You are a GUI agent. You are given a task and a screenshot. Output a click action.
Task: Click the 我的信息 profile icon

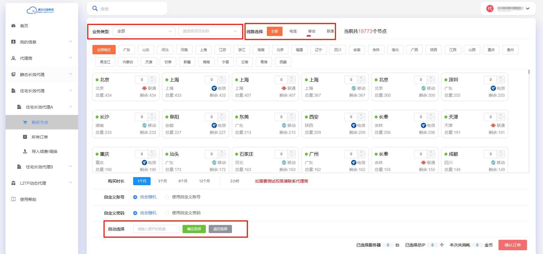(13, 42)
